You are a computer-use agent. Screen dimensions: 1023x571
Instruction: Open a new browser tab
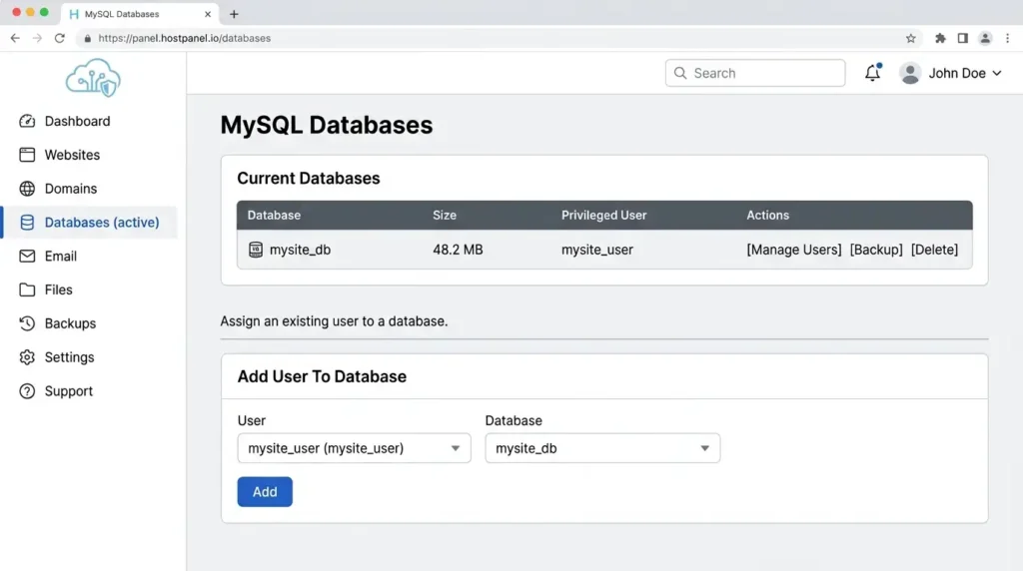point(234,14)
